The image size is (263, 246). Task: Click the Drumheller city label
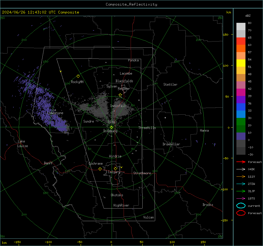tap(171, 144)
